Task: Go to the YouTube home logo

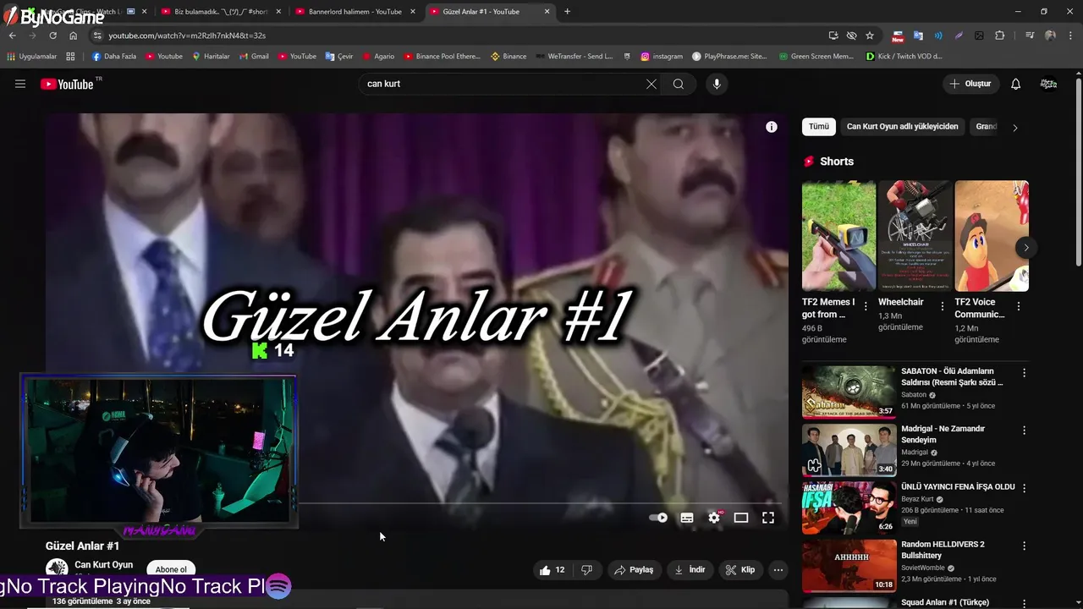Action: coord(67,84)
